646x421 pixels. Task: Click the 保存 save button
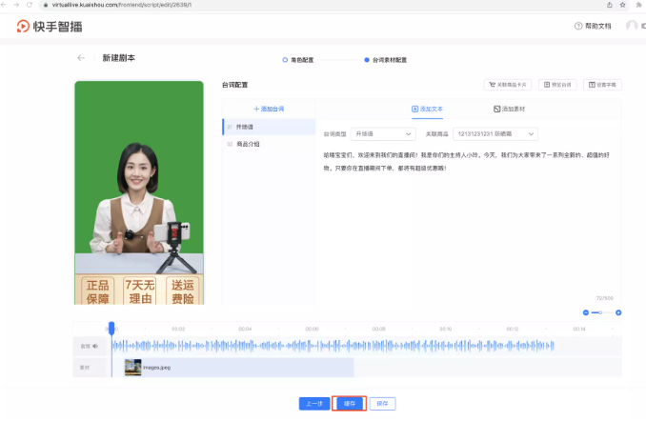pyautogui.click(x=382, y=404)
